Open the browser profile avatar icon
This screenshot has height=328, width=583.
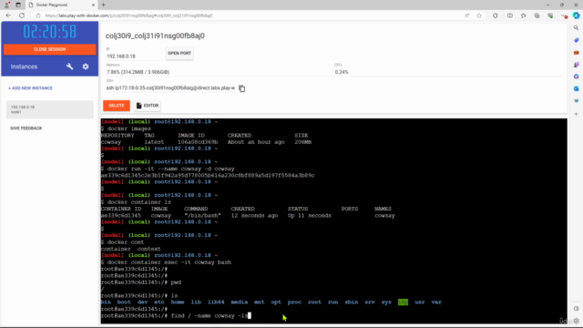[x=6, y=5]
